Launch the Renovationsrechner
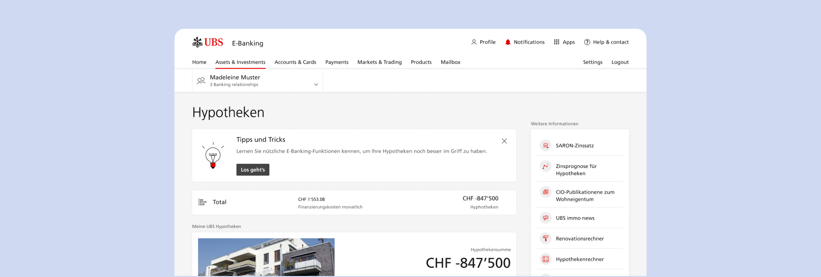This screenshot has width=821, height=277. [x=580, y=239]
